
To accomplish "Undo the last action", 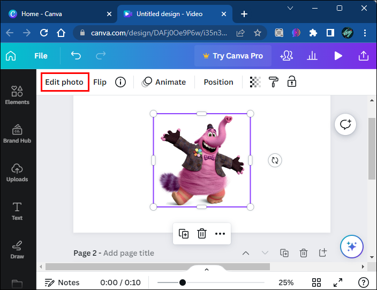I will 76,56.
